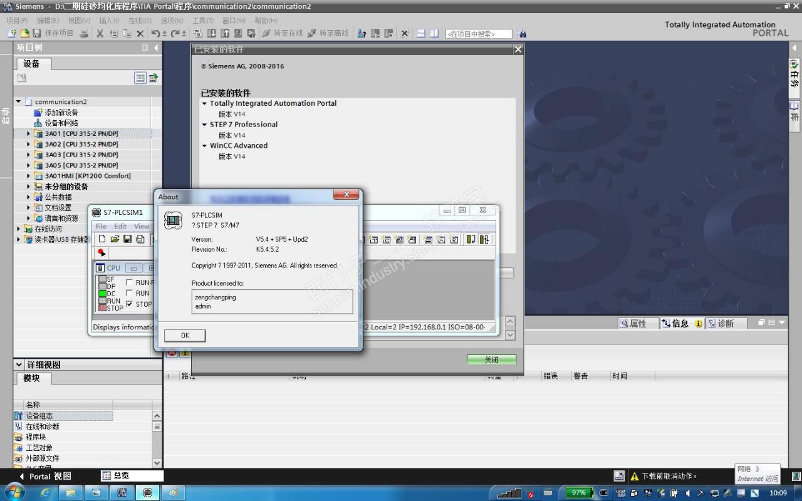Screen dimensions: 802x501
Task: Collapse the 详细视图 panel
Action: click(x=19, y=364)
